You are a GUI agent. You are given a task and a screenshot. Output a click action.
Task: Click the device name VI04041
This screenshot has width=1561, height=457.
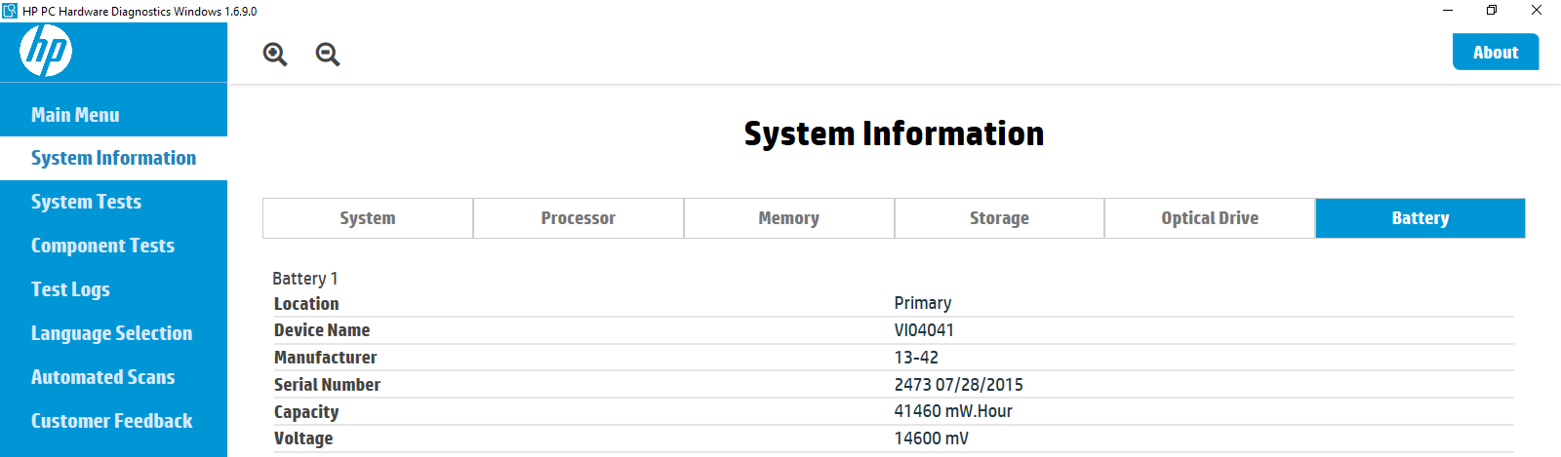pyautogui.click(x=924, y=330)
